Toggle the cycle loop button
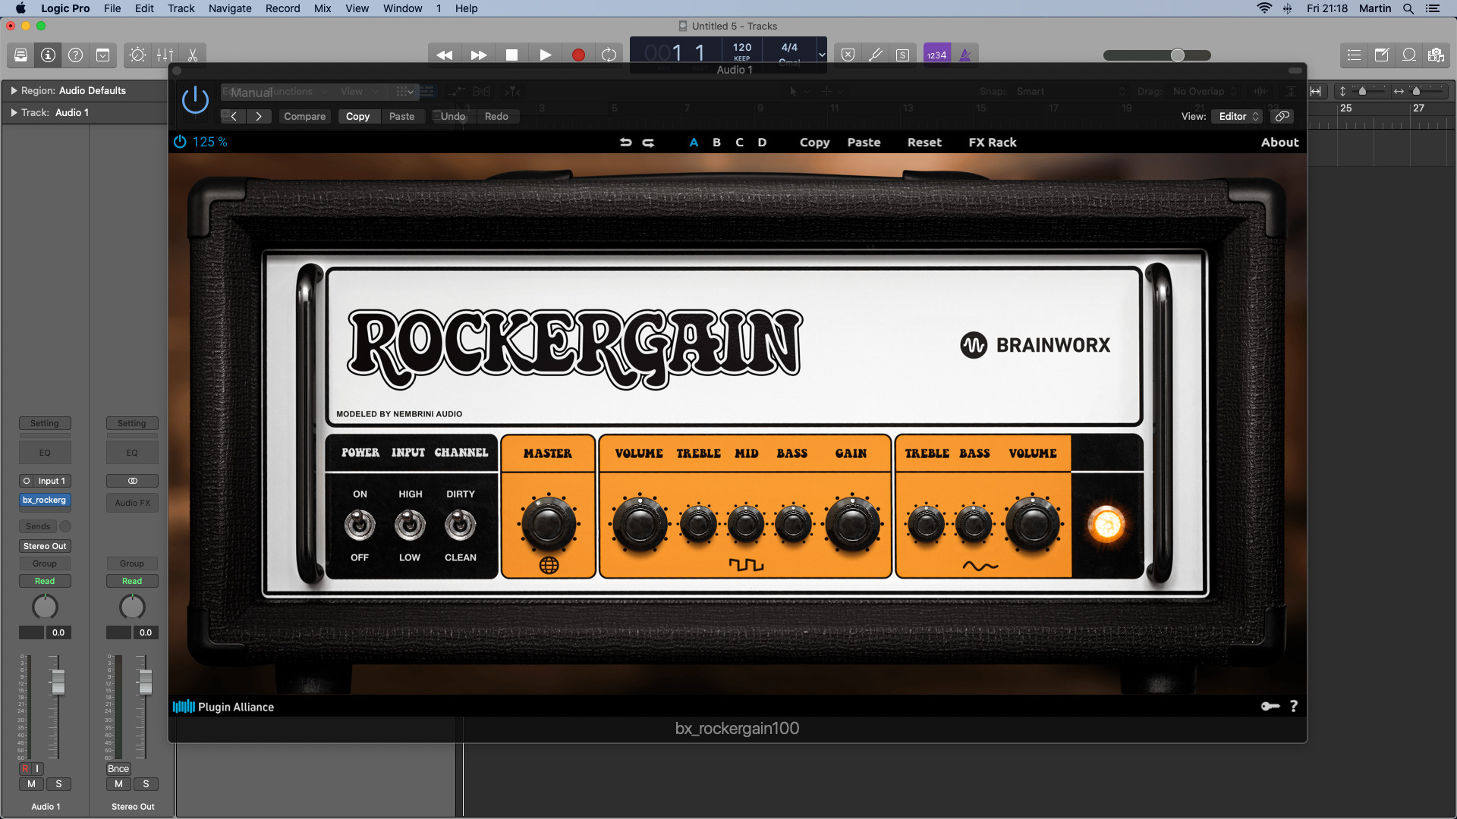1457x819 pixels. point(609,55)
